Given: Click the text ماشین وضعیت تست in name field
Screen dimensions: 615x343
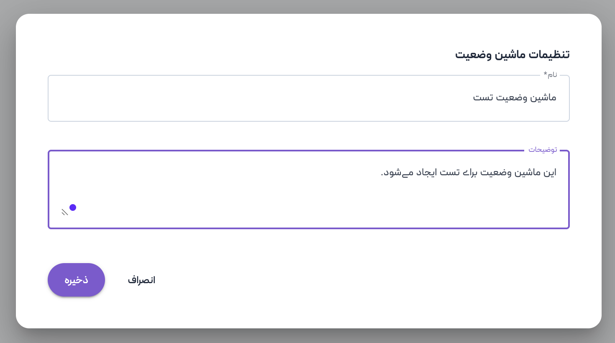Looking at the screenshot, I should point(515,98).
